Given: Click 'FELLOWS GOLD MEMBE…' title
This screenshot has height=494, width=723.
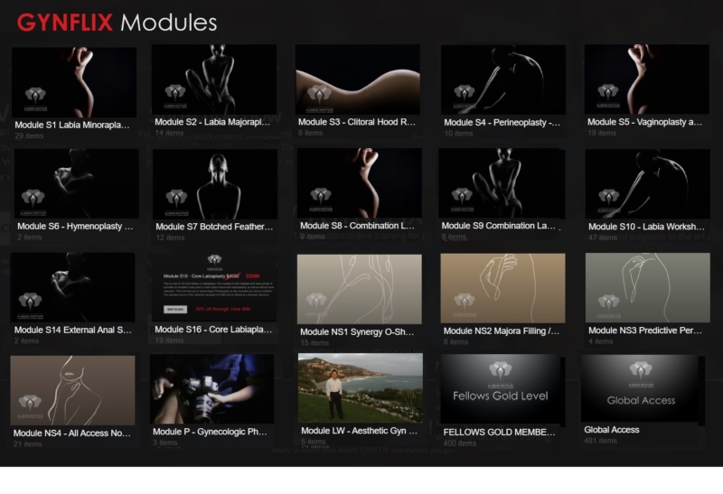Looking at the screenshot, I should 499,433.
